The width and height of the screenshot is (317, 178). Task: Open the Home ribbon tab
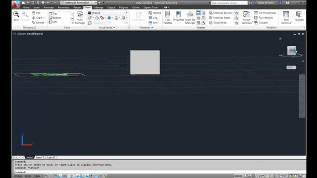[x=26, y=7]
